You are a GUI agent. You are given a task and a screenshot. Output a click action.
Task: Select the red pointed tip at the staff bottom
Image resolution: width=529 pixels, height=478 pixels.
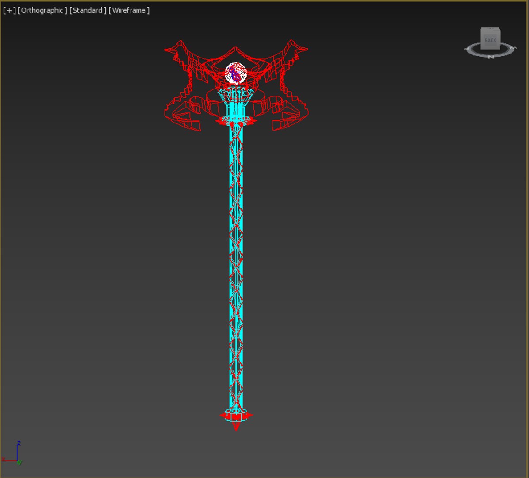point(236,426)
